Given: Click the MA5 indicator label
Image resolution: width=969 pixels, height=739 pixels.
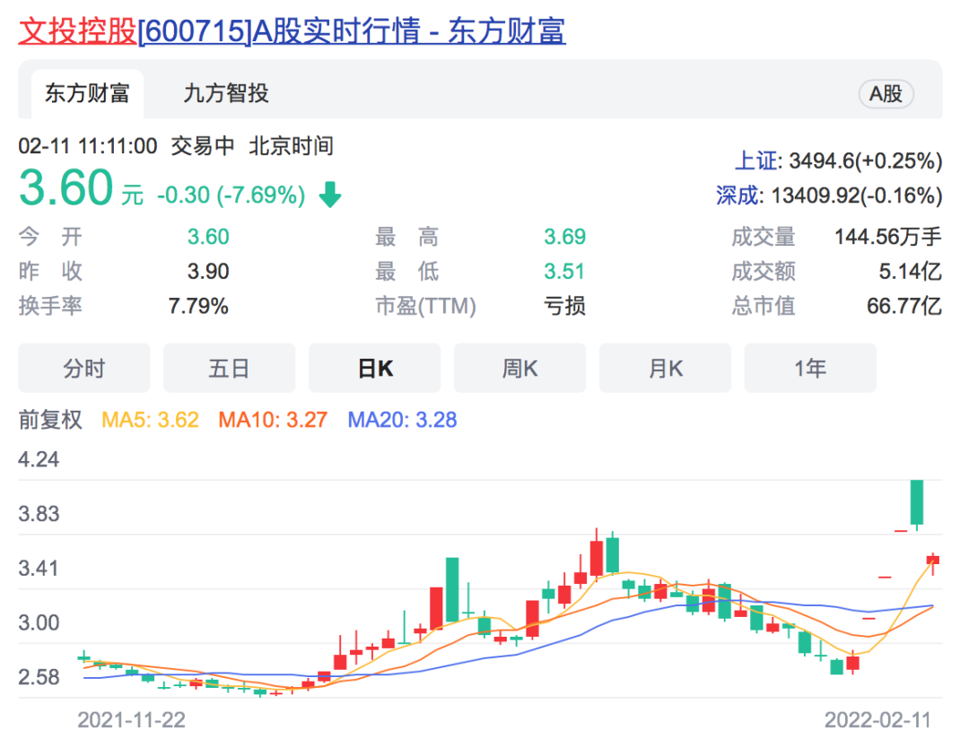Looking at the screenshot, I should tap(150, 420).
